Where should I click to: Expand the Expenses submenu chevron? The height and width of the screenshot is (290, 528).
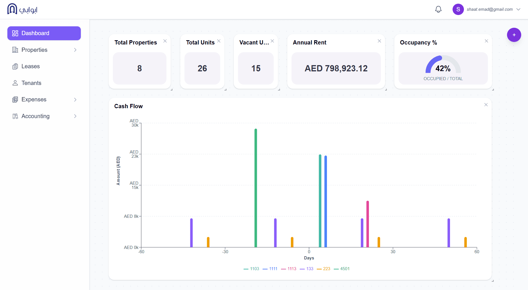click(75, 100)
